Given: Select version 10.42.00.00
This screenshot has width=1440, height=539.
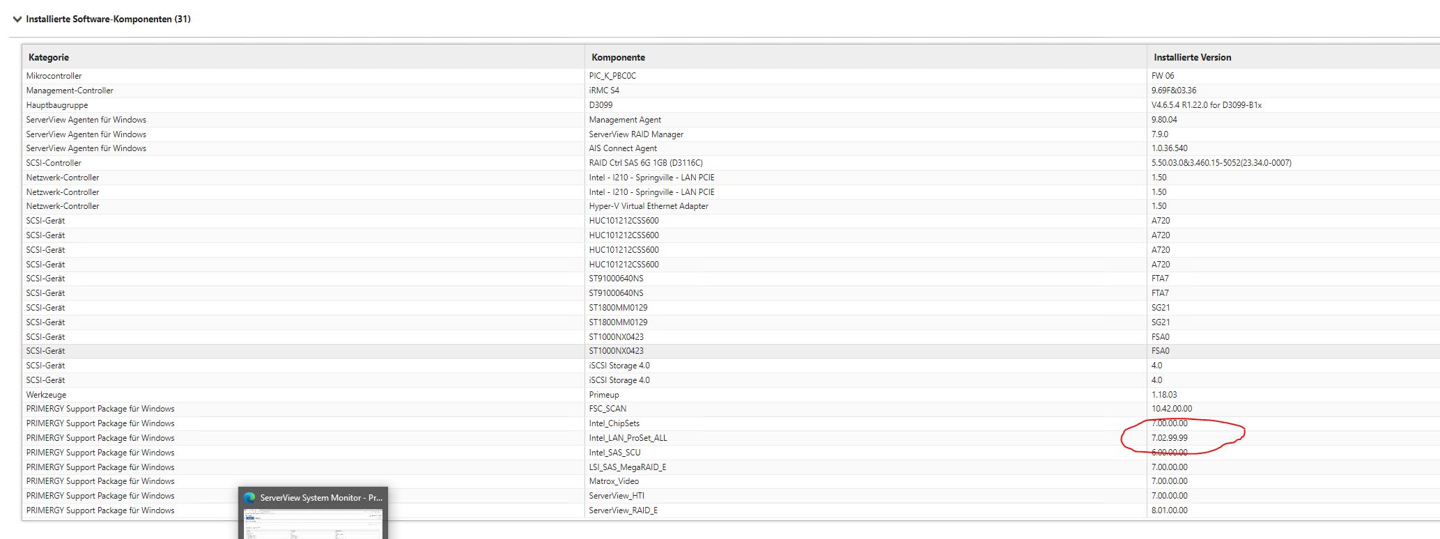Looking at the screenshot, I should tap(1172, 409).
